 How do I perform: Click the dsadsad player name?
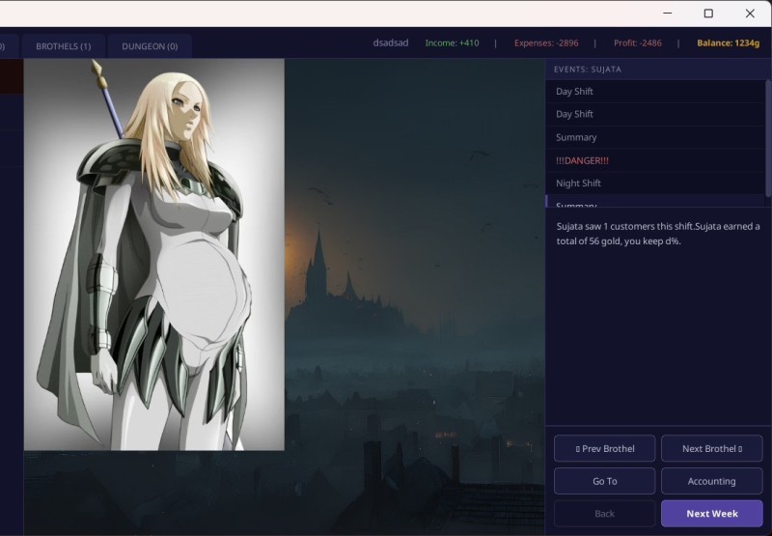point(391,42)
